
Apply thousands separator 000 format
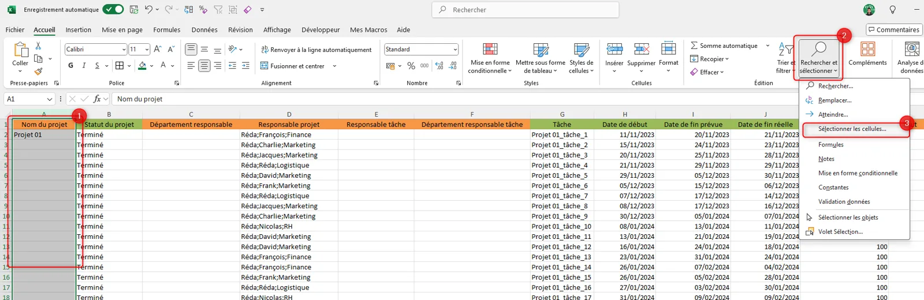pyautogui.click(x=424, y=66)
